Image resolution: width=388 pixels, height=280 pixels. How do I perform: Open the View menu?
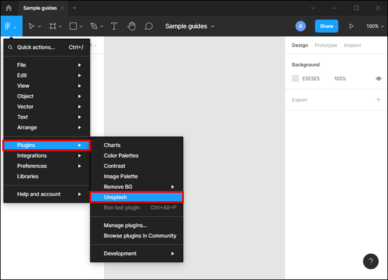click(x=47, y=85)
